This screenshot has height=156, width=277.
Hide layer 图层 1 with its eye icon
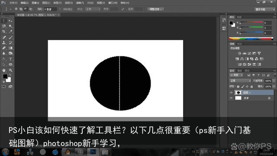click(x=231, y=92)
